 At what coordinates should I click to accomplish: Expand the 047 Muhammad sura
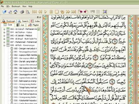(x=4, y=42)
